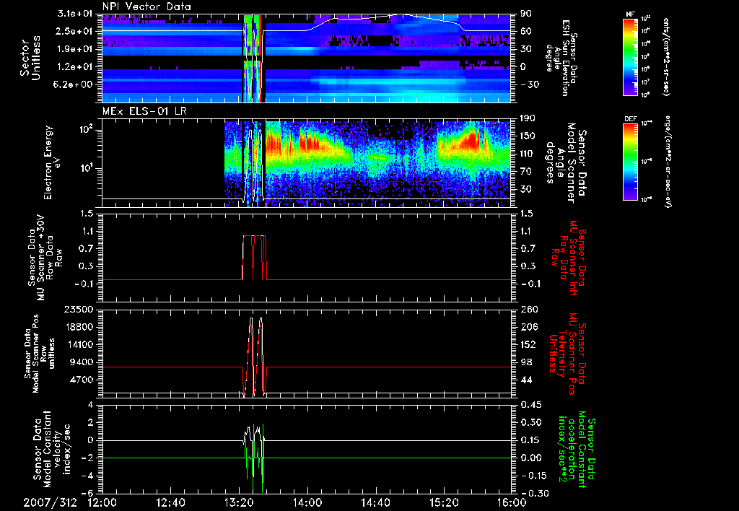Screen dimensions: 739x511
Task: Click the 70 scanner angle tick label
Action: 525,172
